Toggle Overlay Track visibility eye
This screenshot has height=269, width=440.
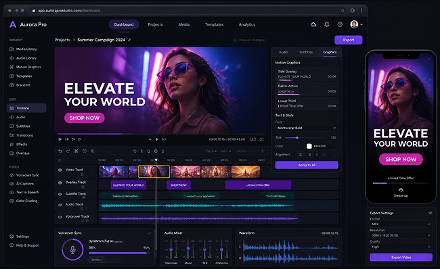[60, 182]
